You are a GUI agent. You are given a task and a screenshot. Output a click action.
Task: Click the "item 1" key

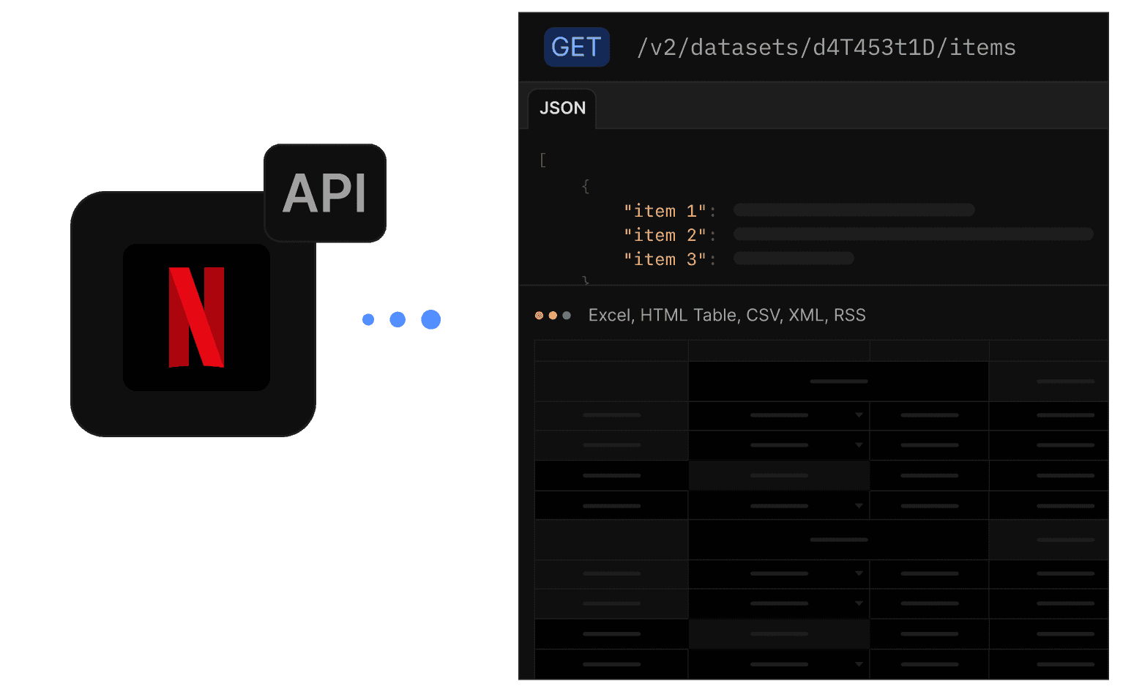pyautogui.click(x=665, y=211)
